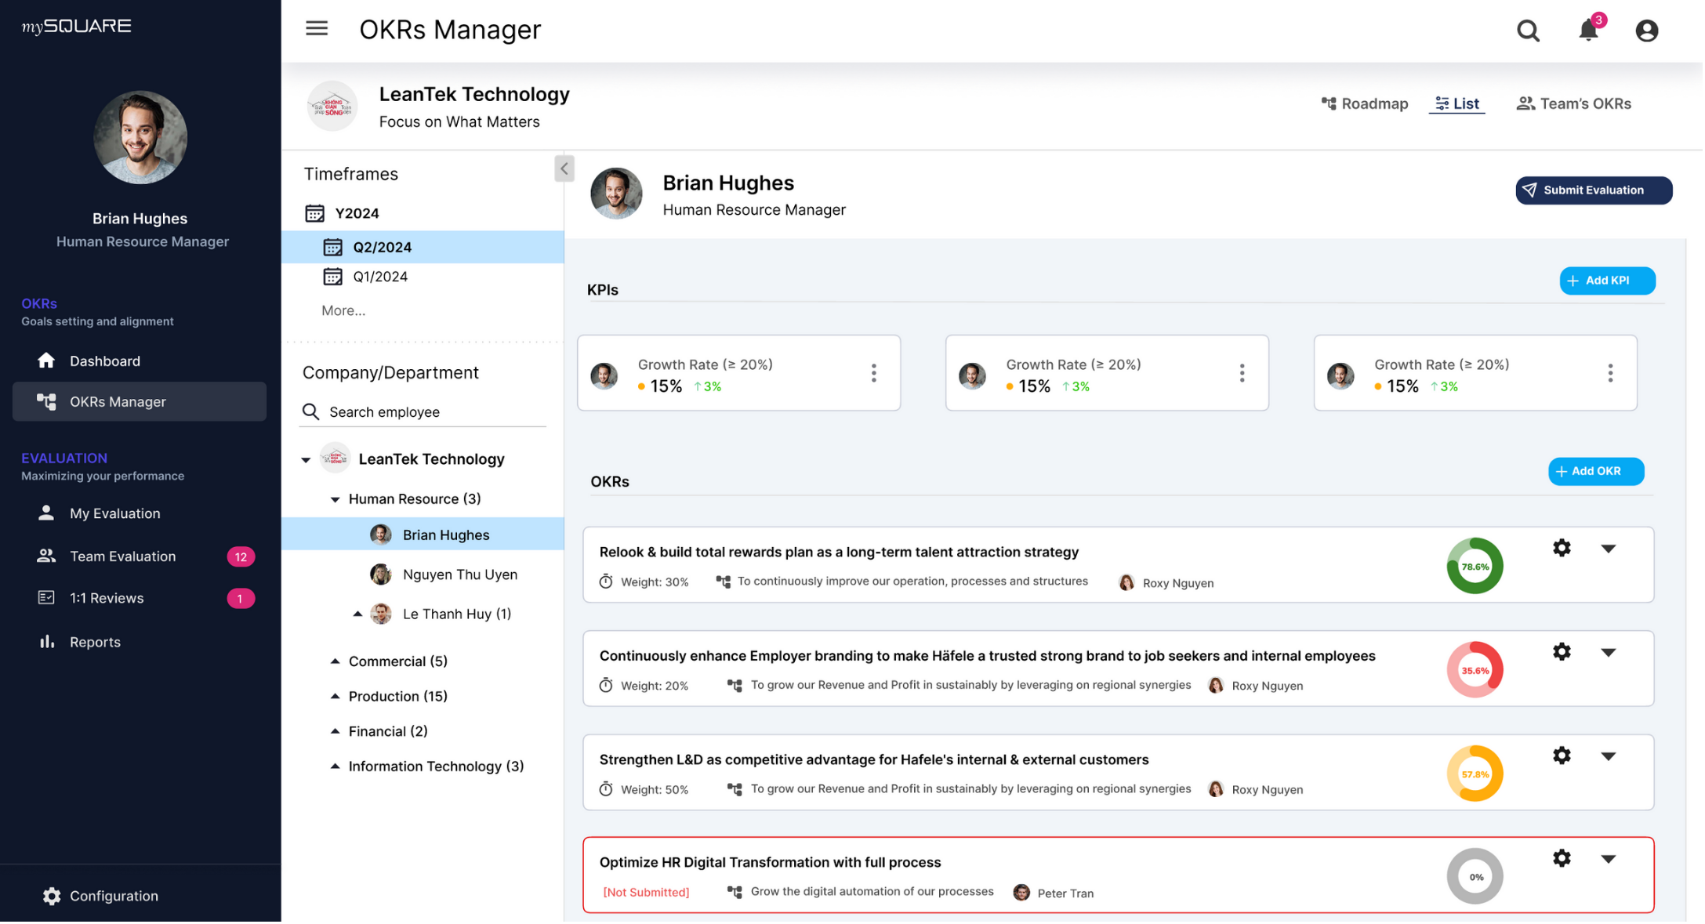Click the search magnifier in header
The width and height of the screenshot is (1705, 924).
coord(1528,31)
